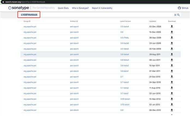Open version link 3.10-beta2
This screenshot has height=116, width=190.
pos(125,99)
